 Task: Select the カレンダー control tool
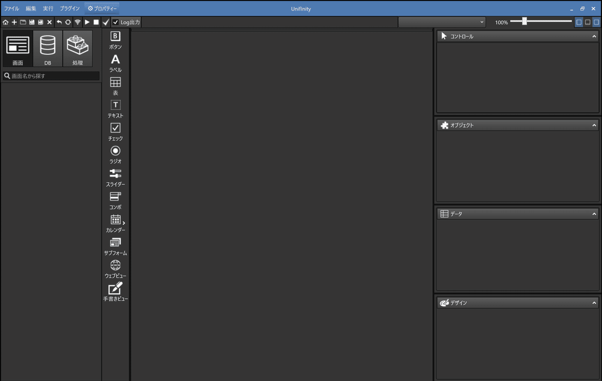(115, 223)
